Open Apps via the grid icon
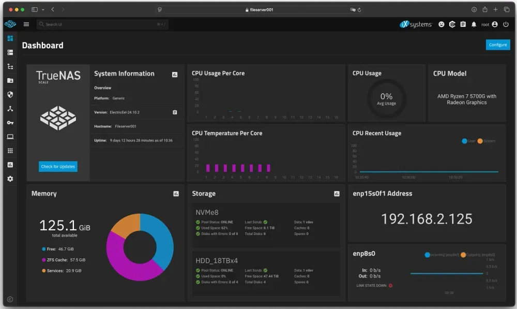The width and height of the screenshot is (517, 309). [10, 151]
